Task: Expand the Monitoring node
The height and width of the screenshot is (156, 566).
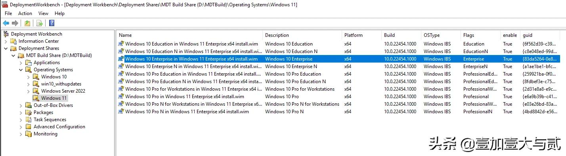Action: click(x=21, y=134)
